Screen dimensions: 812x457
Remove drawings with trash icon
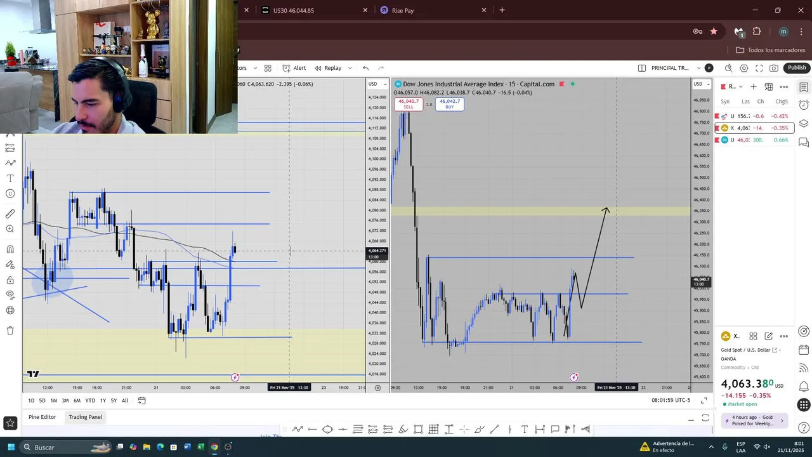click(10, 330)
